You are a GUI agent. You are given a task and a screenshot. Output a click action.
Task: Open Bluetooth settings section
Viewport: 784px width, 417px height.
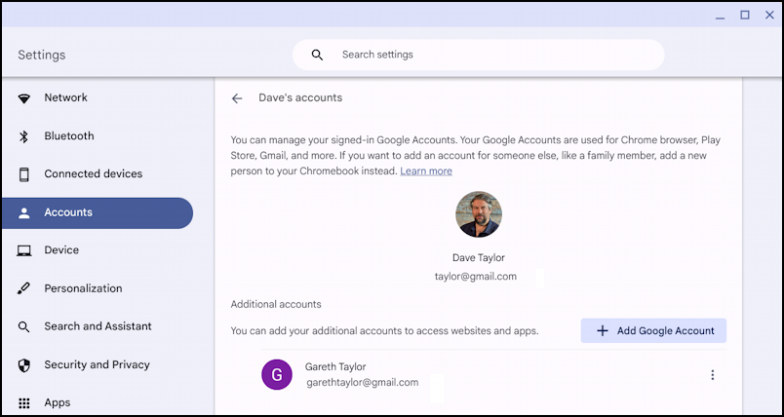(98, 135)
